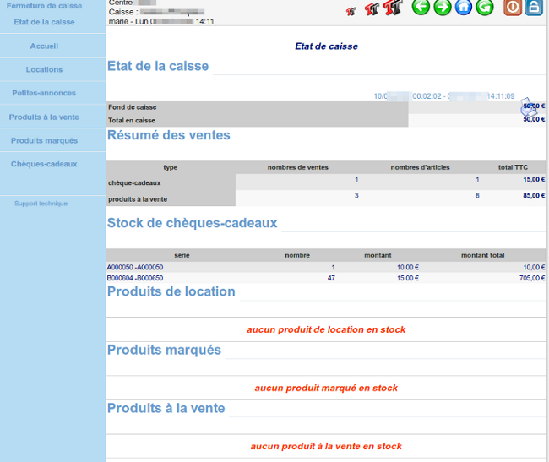Open Fermeture de caisse in sidebar
The width and height of the screenshot is (549, 462).
[x=44, y=6]
